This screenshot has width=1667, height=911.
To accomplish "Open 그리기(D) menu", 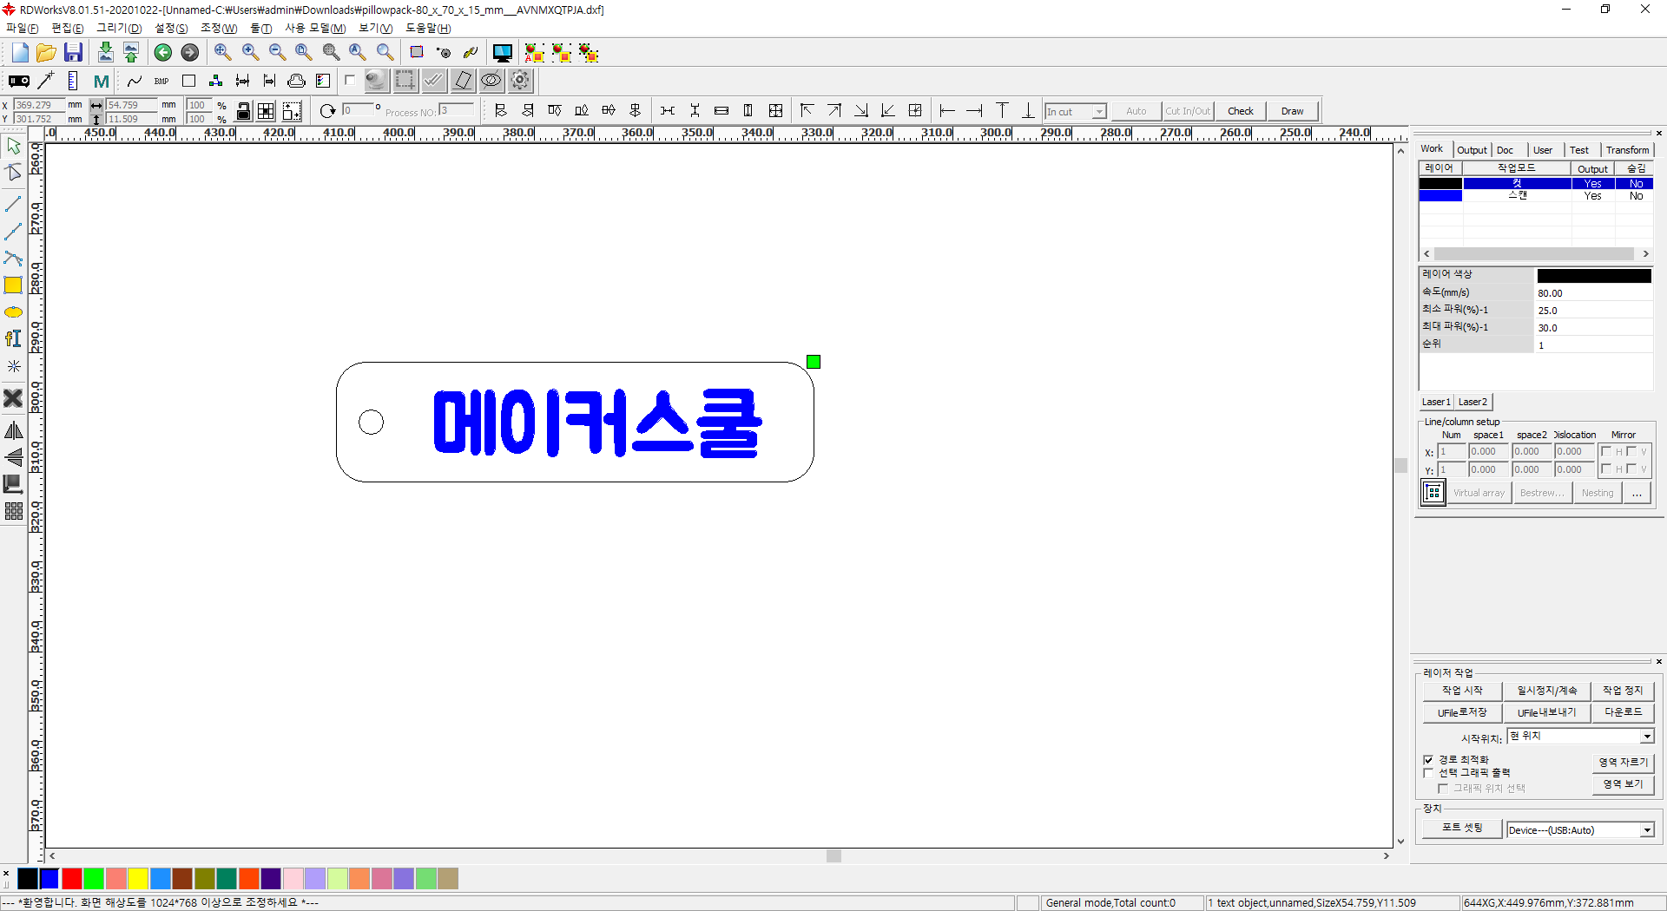I will (119, 29).
